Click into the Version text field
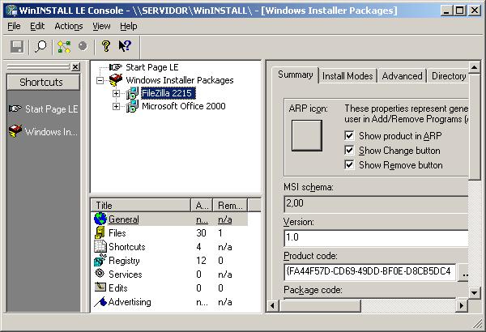Screen dimensions: 486x332 tap(377, 238)
